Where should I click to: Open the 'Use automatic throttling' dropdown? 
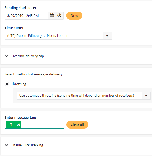point(84,96)
